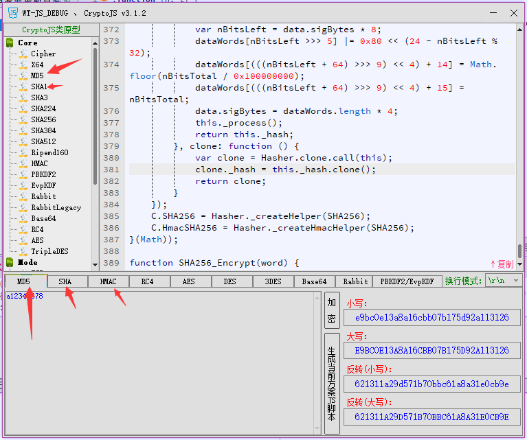527x440 pixels.
Task: Click the code editor vertical scrollbar
Action: 519,137
